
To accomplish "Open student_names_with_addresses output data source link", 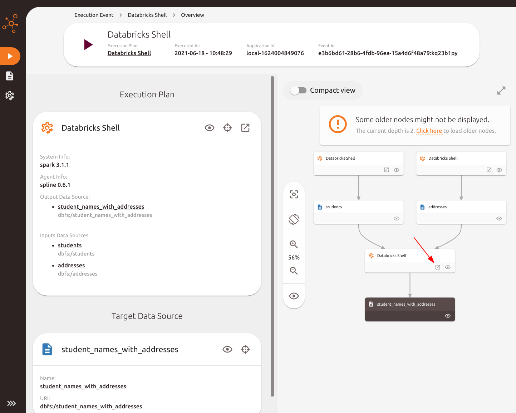I will pos(101,206).
